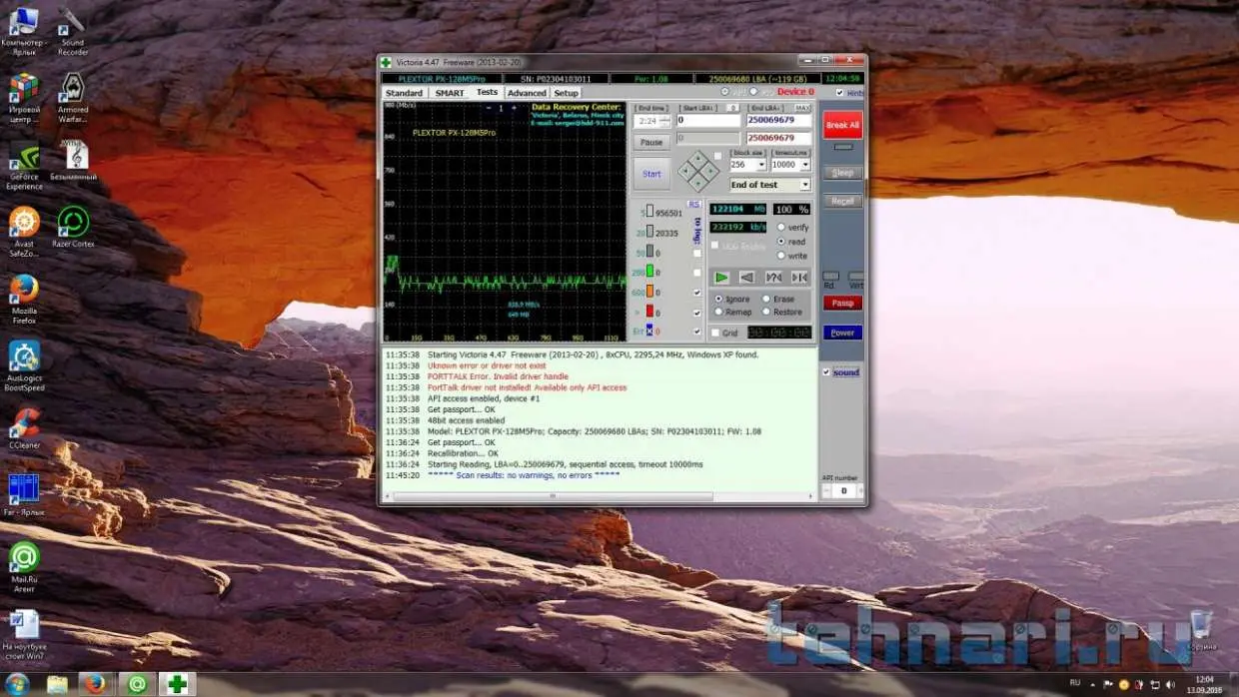Click the orange 600 ms block color indicator

coord(649,291)
